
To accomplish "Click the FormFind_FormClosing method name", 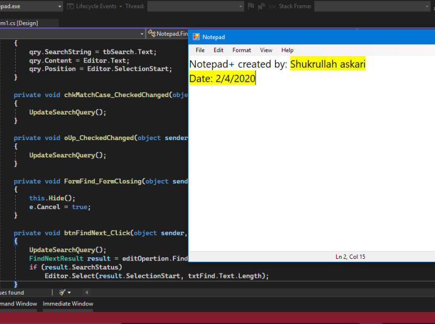I will [103, 181].
